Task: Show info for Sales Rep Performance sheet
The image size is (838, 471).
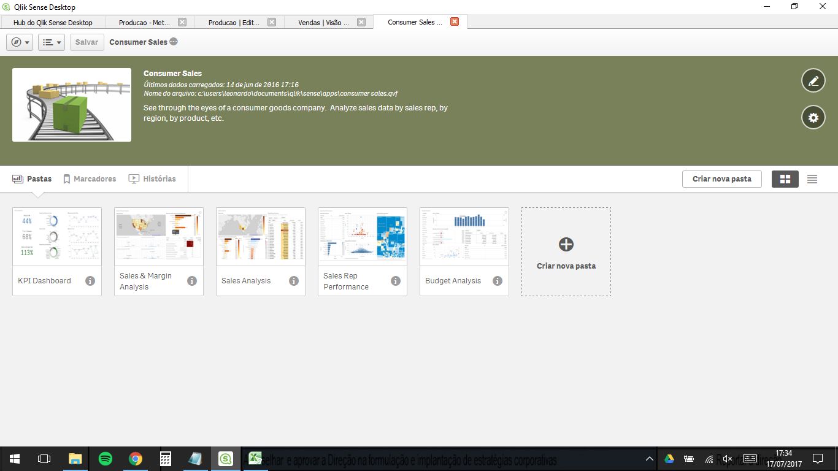Action: click(396, 281)
